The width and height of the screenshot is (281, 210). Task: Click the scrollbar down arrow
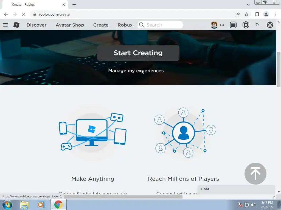(279, 192)
